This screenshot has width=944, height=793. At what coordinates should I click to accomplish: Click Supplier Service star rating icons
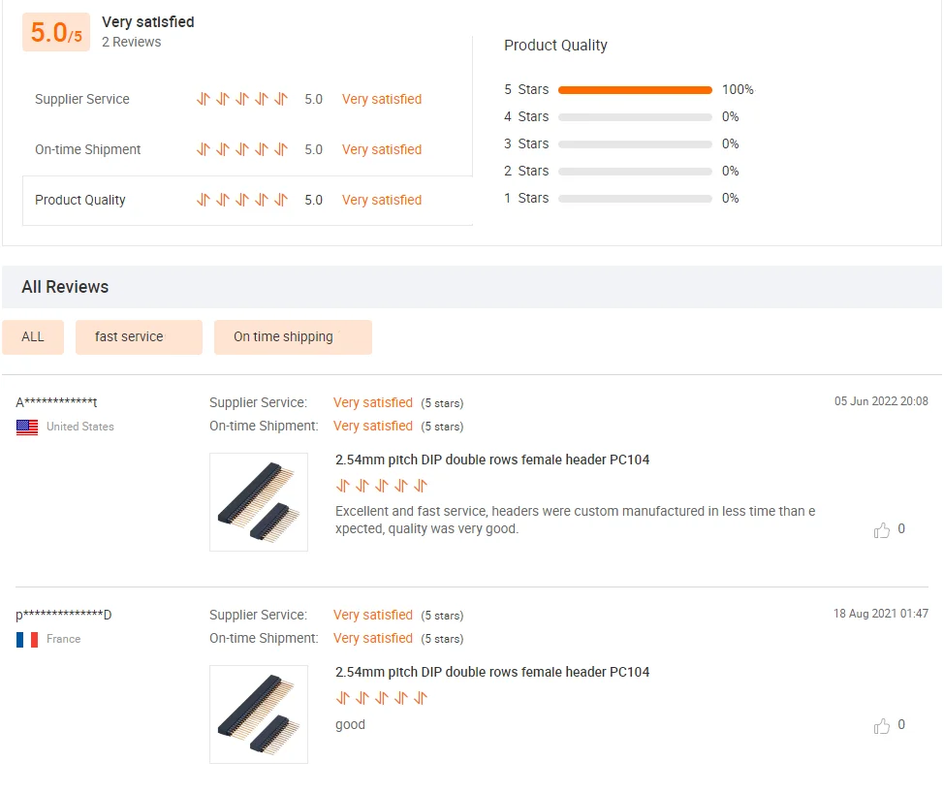[242, 99]
